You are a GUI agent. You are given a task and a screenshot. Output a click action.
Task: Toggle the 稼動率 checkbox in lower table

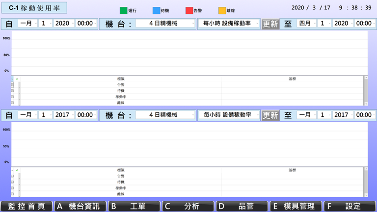coord(13,188)
